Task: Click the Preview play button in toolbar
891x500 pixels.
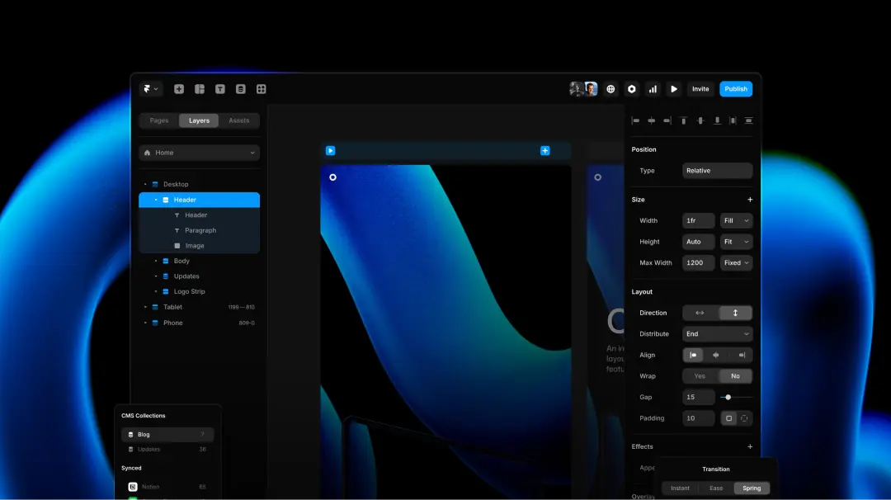Action: pos(674,89)
